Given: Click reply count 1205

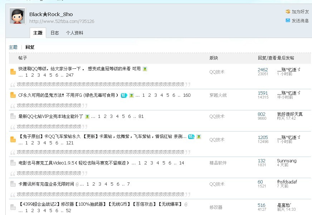Looking at the screenshot, I should [263, 138].
